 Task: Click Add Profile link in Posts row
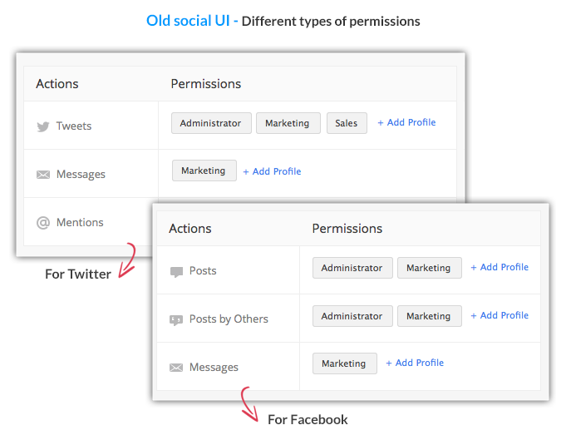click(x=500, y=267)
